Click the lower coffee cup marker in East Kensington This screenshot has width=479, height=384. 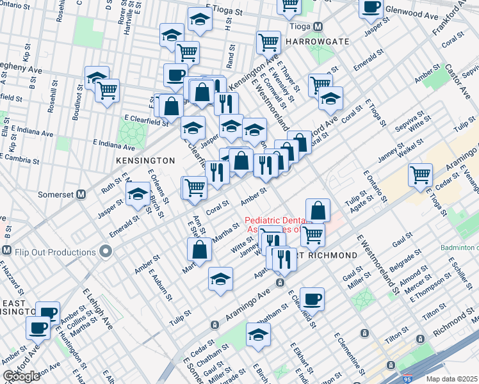coord(38,329)
